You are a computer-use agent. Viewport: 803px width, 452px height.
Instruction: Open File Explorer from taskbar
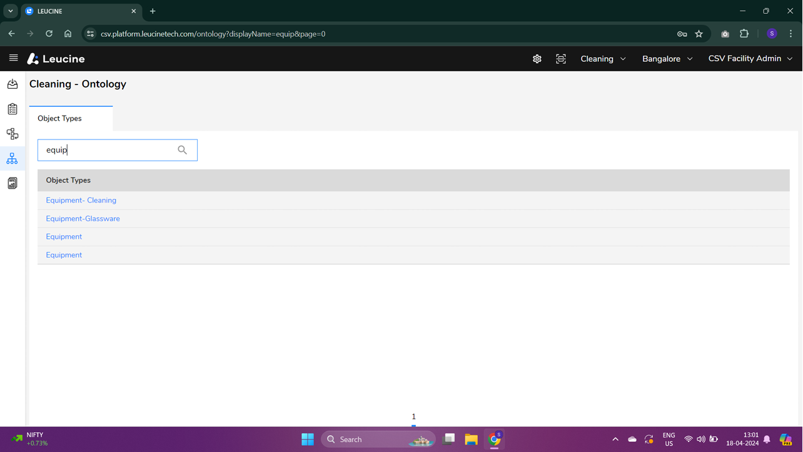(x=472, y=439)
